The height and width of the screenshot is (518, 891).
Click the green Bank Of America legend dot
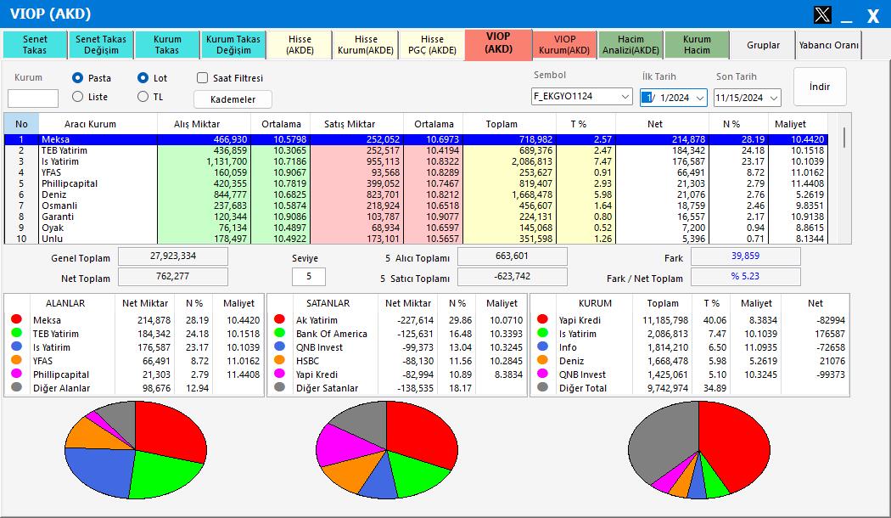coord(279,334)
